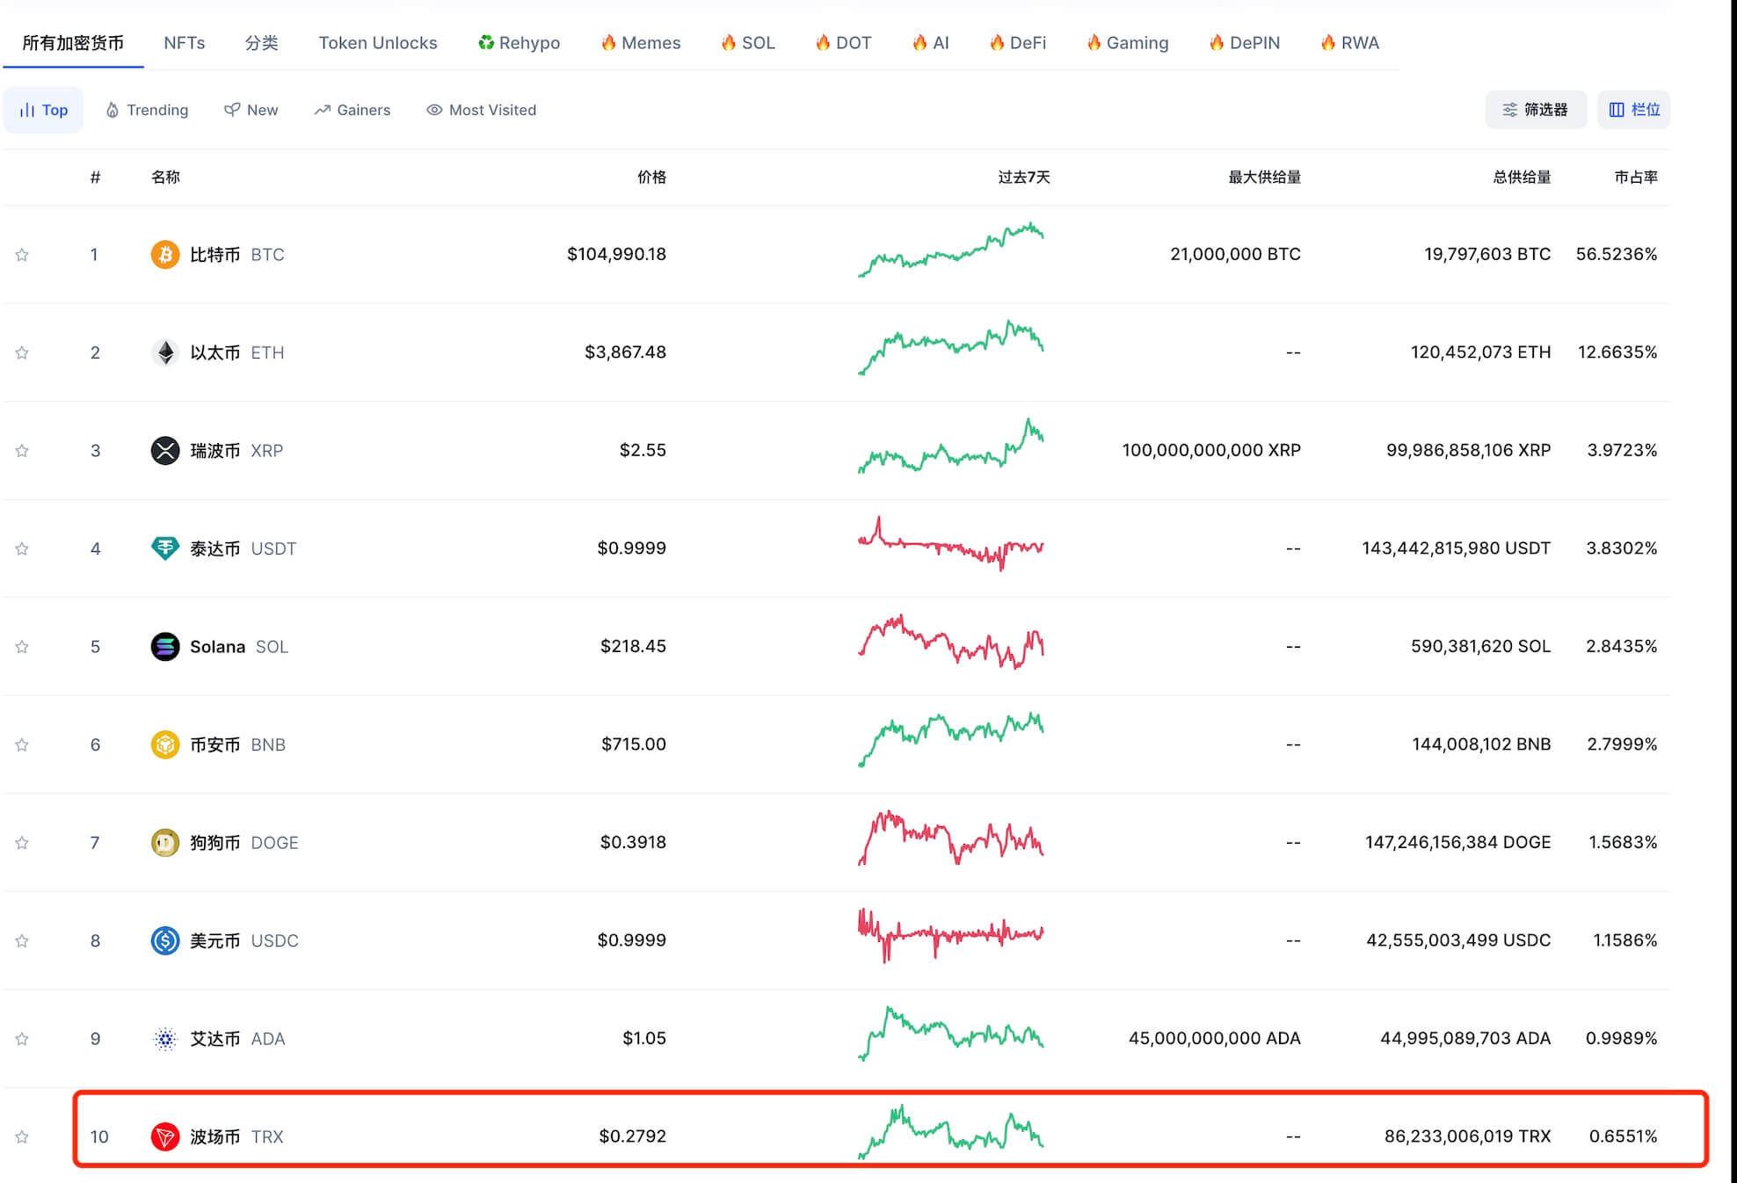The image size is (1737, 1183).
Task: Star USDC to add to watchlist
Action: click(22, 940)
